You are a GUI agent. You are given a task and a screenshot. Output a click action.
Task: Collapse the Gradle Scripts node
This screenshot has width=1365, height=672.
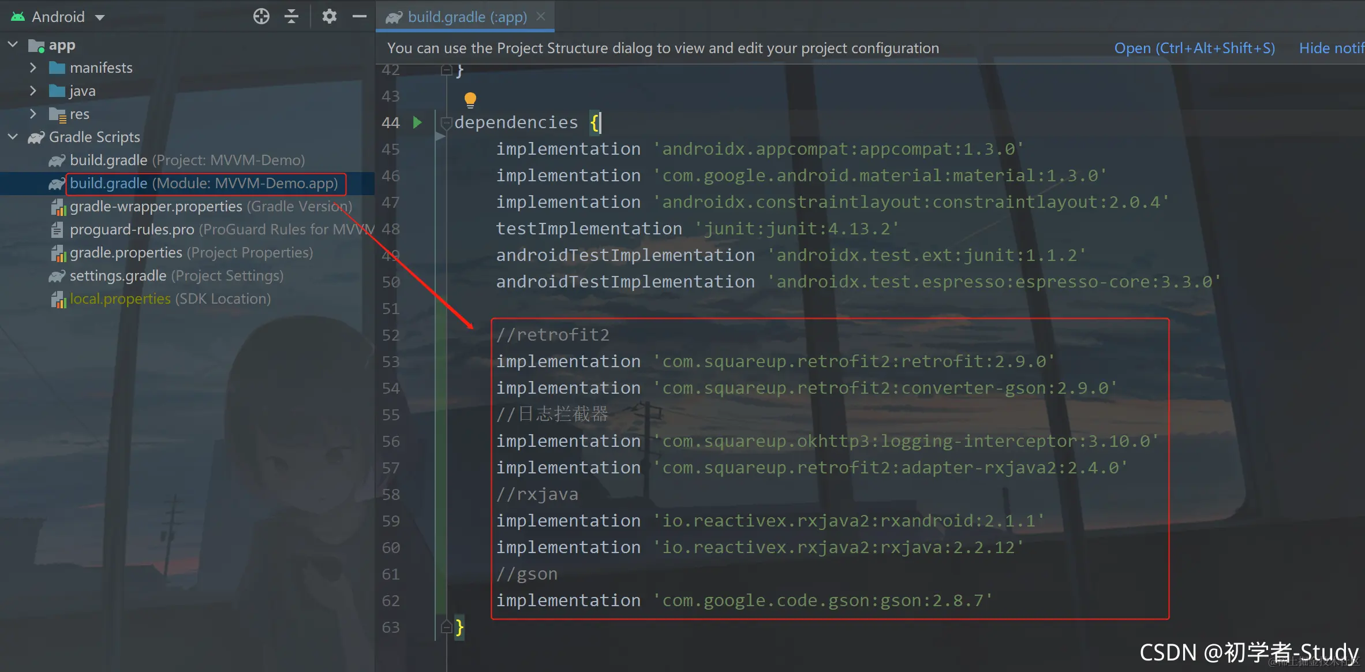tap(12, 137)
